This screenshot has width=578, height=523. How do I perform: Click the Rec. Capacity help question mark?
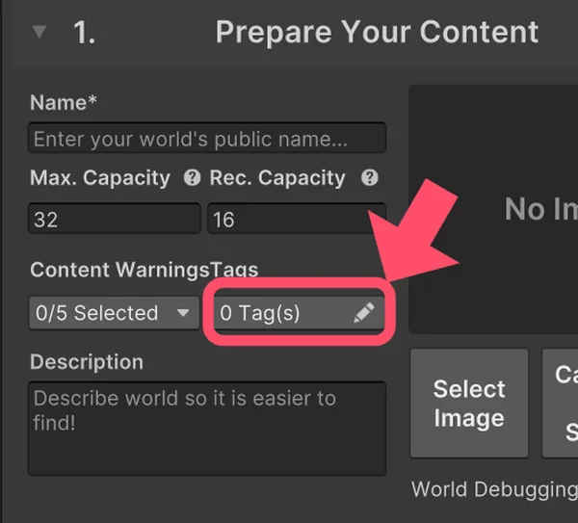[368, 178]
